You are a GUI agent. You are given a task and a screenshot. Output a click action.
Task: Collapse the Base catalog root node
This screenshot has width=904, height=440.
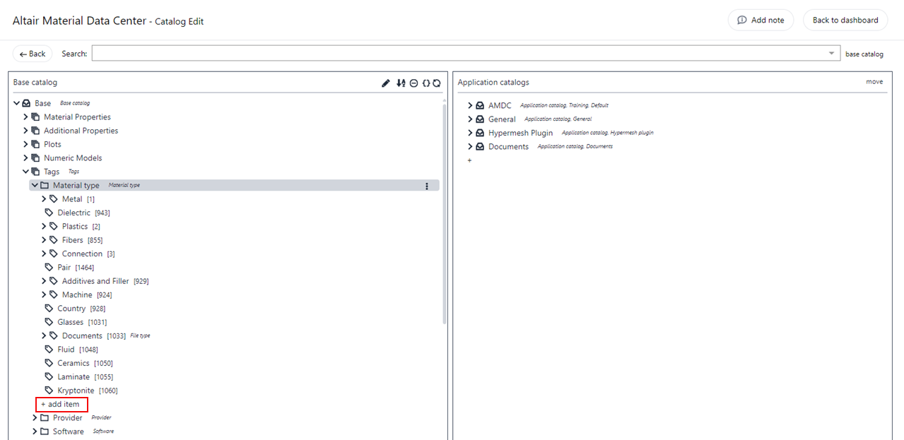click(x=17, y=103)
